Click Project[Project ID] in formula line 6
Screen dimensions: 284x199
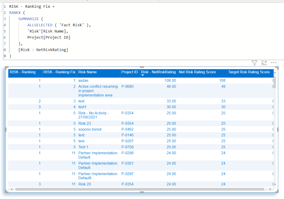pos(49,37)
